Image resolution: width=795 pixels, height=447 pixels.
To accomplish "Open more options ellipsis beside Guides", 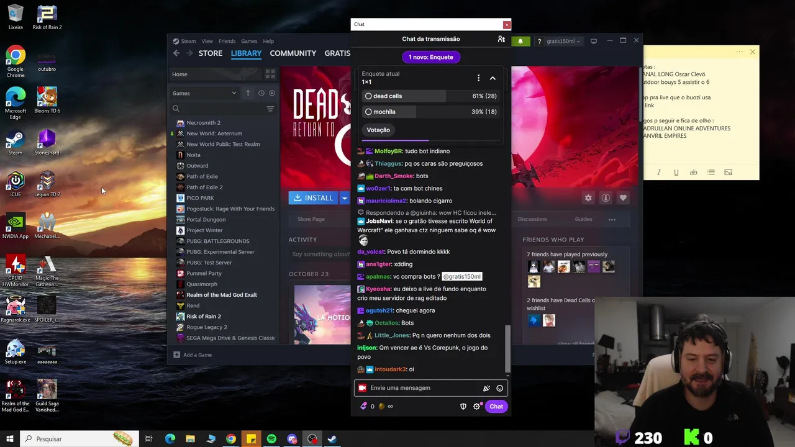I will coord(612,219).
